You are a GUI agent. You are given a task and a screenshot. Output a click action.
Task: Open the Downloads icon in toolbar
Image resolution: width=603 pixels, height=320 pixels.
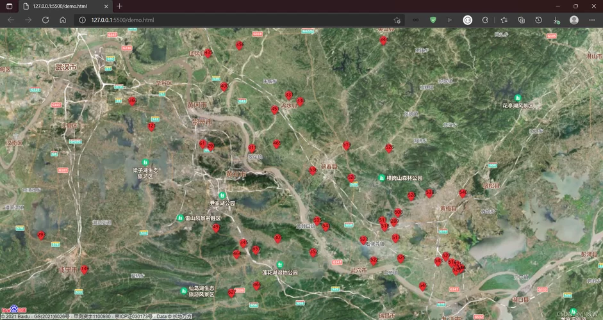click(556, 20)
